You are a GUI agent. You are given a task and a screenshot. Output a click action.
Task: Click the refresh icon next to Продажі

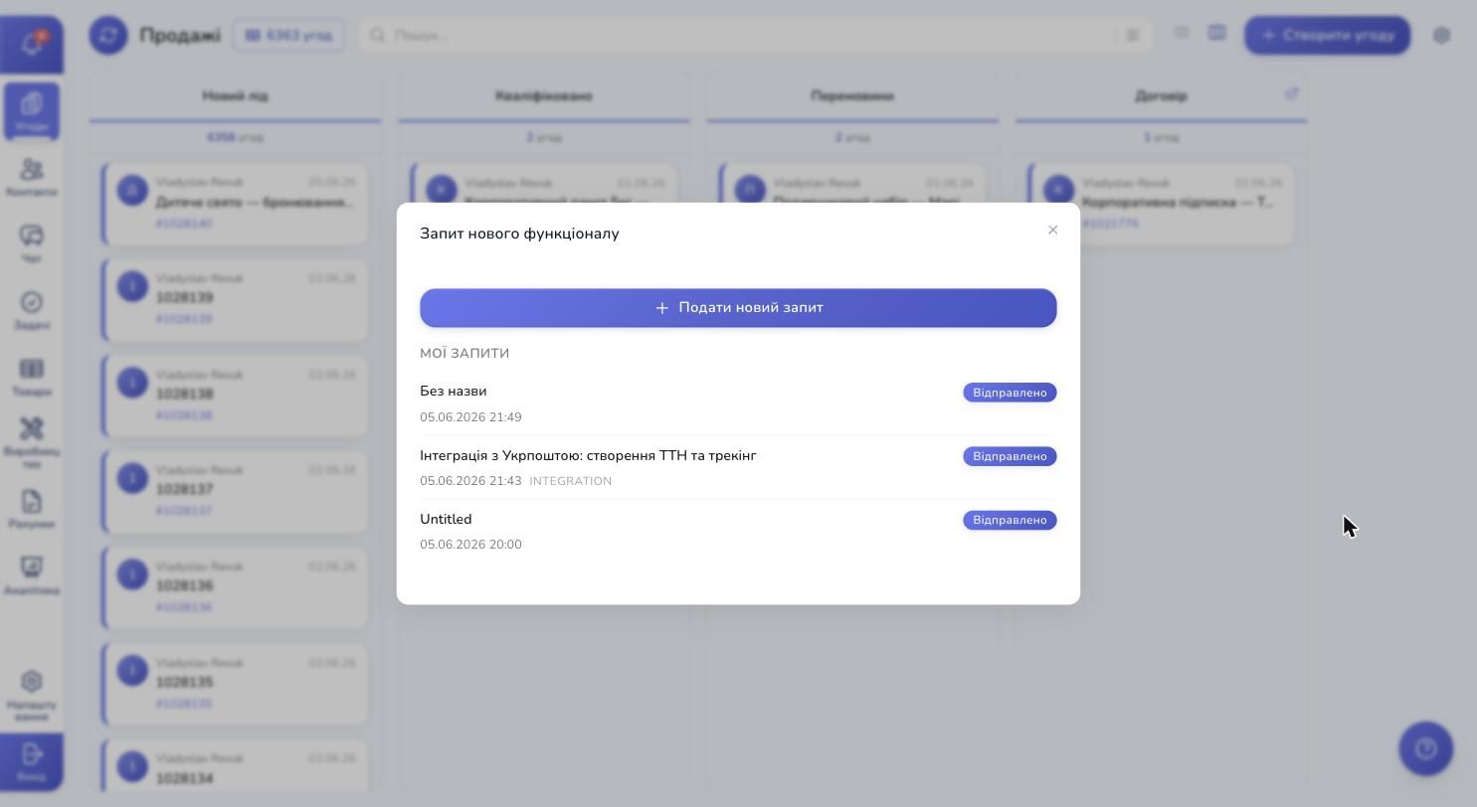coord(108,35)
